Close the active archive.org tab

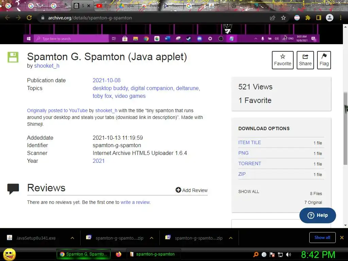tap(89, 6)
